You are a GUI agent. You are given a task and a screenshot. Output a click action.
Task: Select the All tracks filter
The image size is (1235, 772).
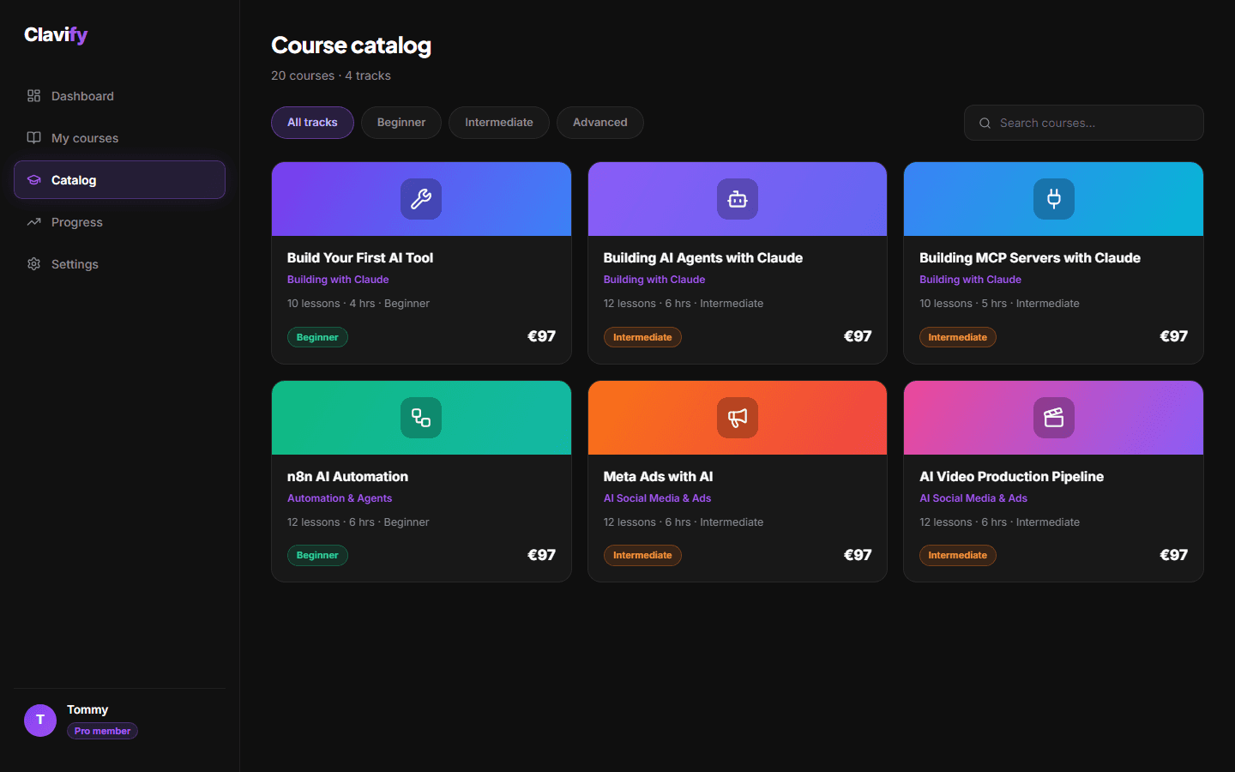(312, 123)
